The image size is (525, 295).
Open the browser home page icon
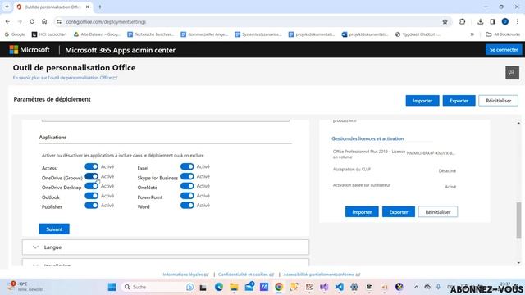pos(44,22)
